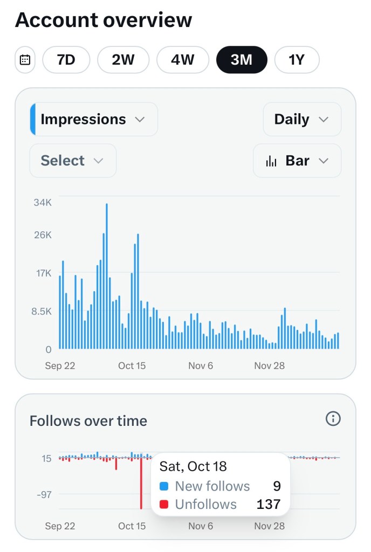The image size is (371, 552).
Task: Click the blue New follows legend square
Action: point(164,486)
